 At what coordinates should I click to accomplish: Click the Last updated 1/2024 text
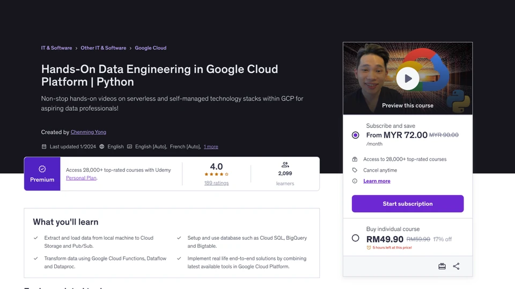coord(73,147)
